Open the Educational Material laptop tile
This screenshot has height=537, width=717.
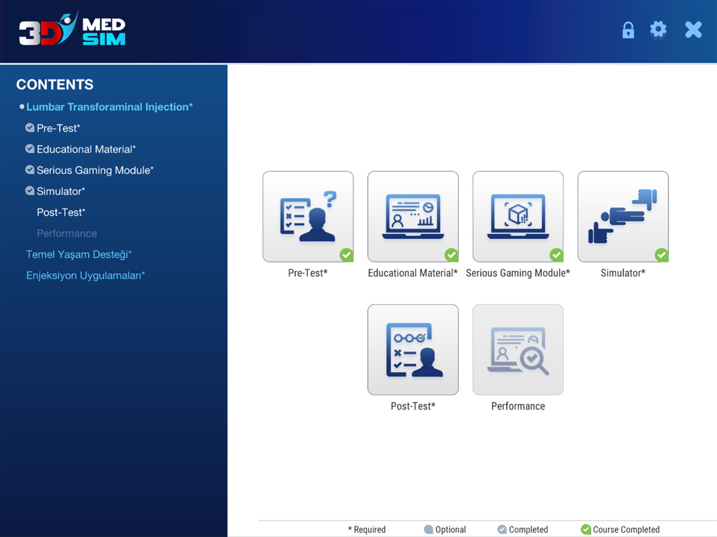tap(413, 216)
